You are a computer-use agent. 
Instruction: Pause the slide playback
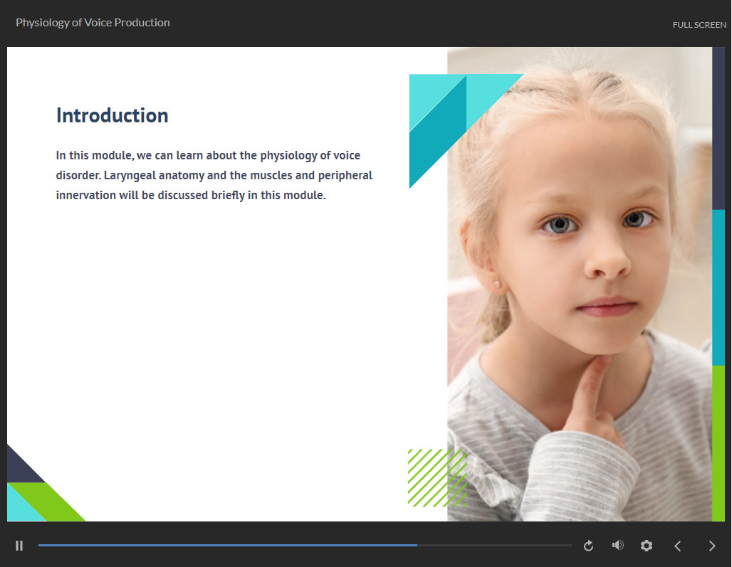[x=19, y=546]
